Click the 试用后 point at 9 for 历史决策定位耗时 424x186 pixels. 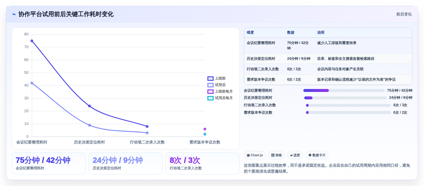(89, 125)
